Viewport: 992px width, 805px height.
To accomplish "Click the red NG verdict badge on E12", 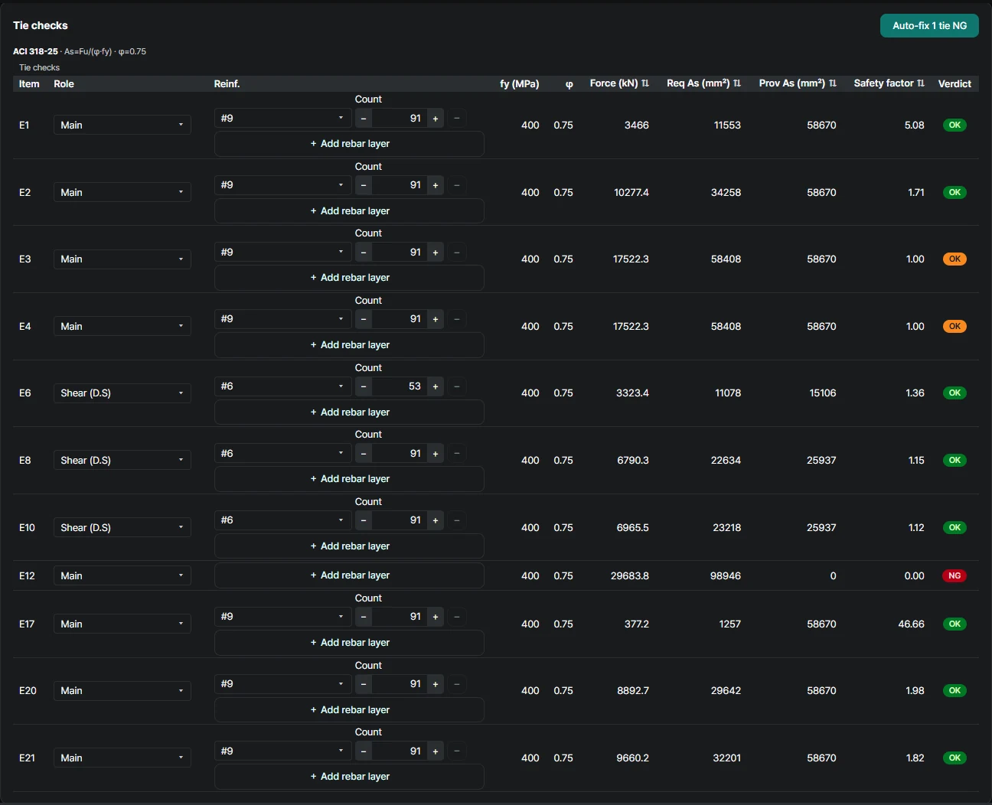I will pyautogui.click(x=954, y=576).
